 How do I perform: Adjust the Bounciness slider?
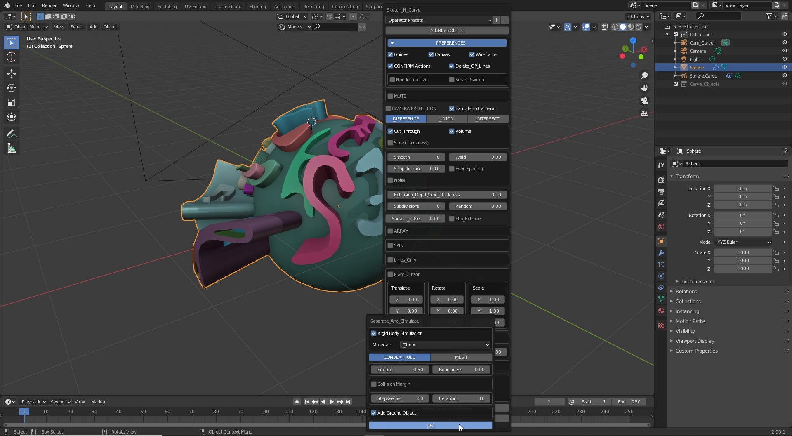click(461, 370)
